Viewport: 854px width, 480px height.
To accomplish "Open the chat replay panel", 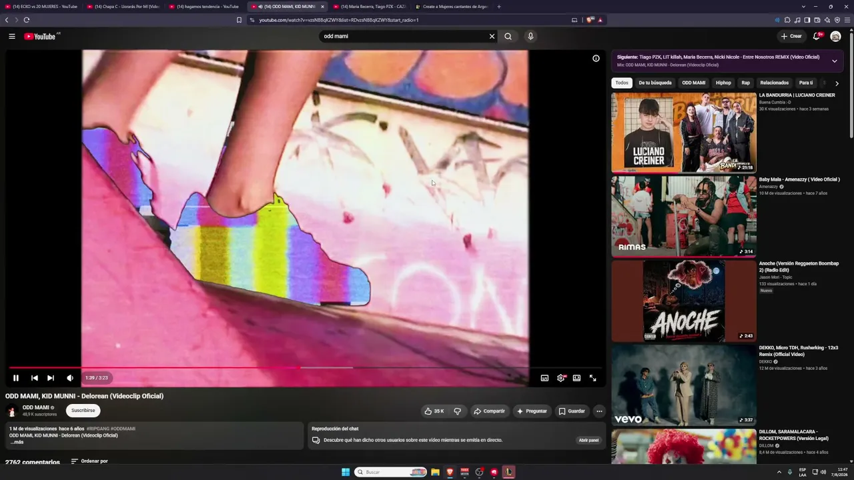I will 588,440.
